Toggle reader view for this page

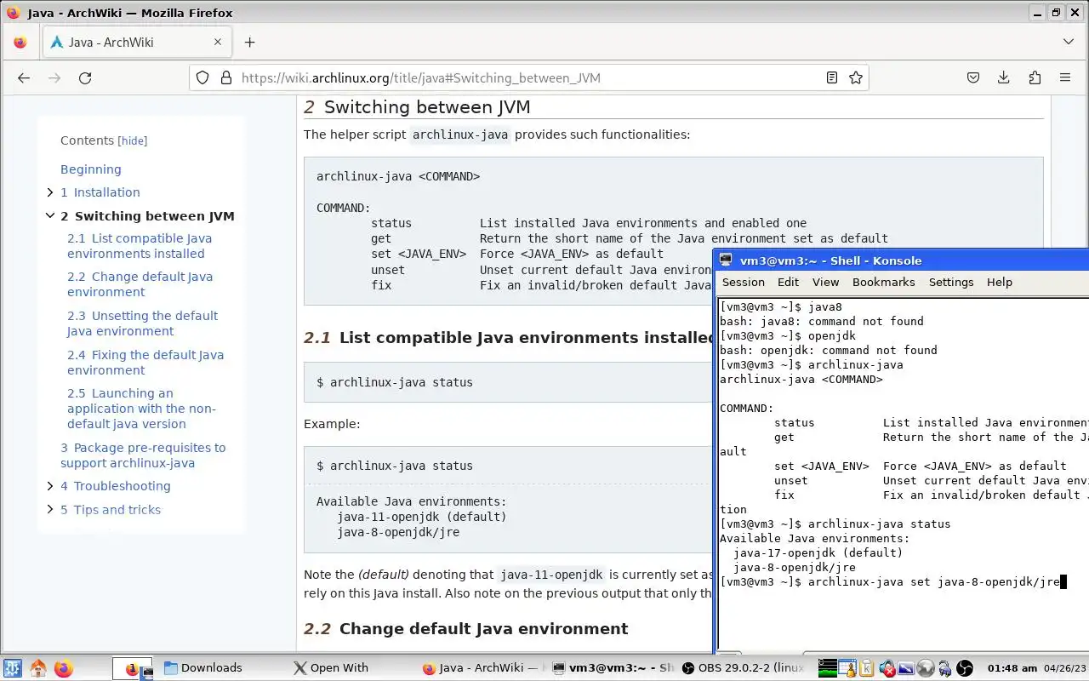[x=832, y=77]
